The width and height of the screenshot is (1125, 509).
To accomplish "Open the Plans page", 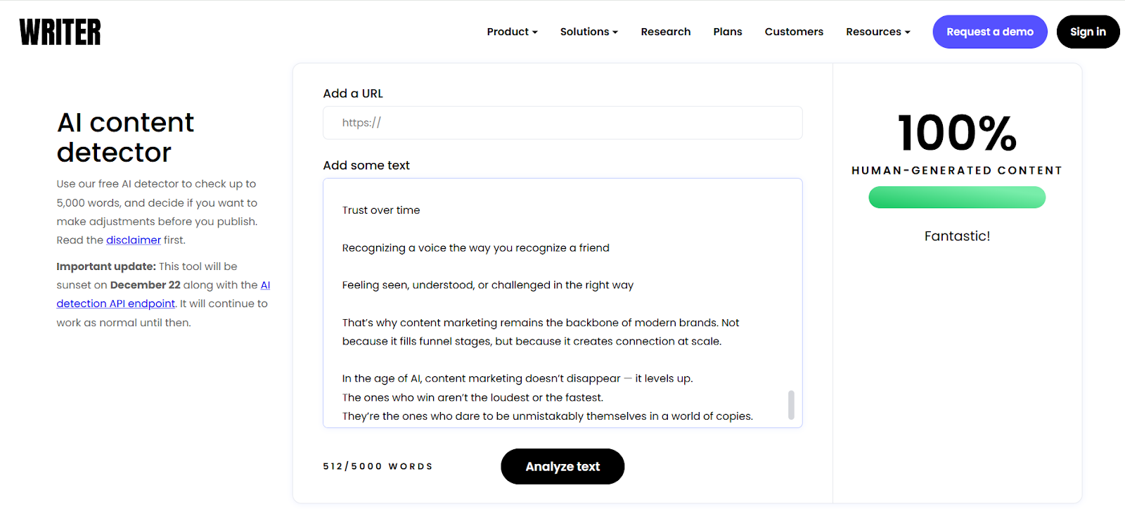I will (x=728, y=32).
